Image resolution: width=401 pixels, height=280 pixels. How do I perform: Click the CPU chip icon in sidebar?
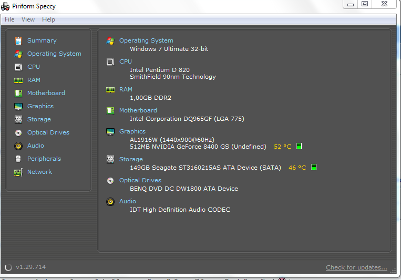(18, 67)
